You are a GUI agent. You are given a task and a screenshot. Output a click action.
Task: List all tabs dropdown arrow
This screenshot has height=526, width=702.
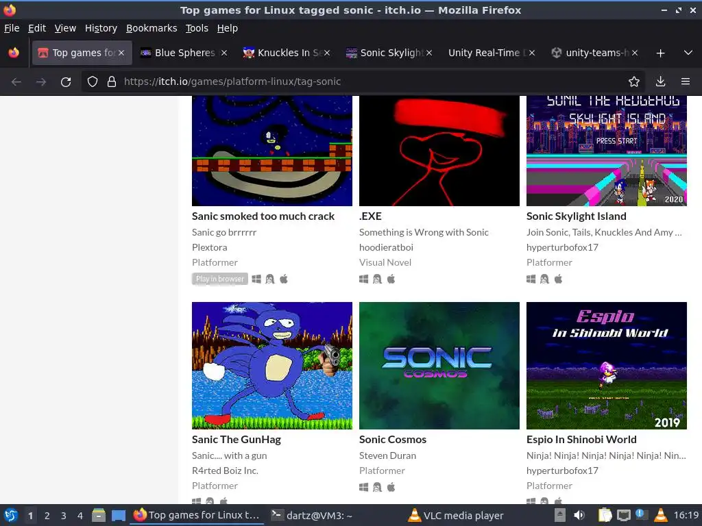coord(688,53)
